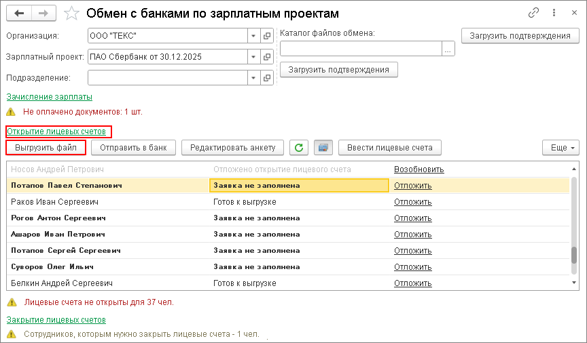Browse for exchange files catalog ellipsis button
Image resolution: width=587 pixels, height=343 pixels.
point(448,49)
